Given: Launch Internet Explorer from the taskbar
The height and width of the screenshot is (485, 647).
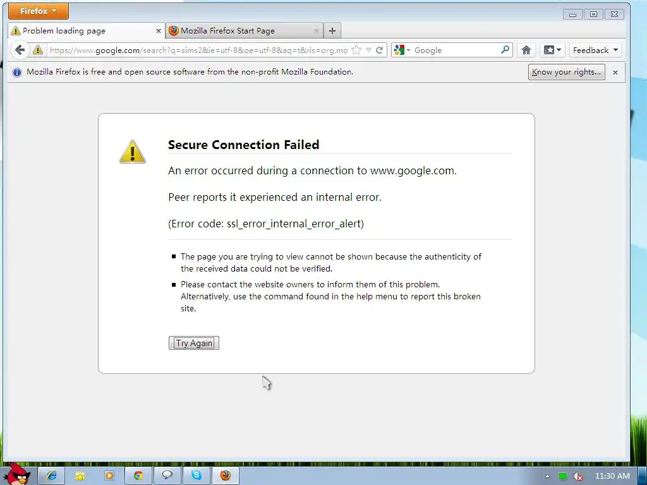Looking at the screenshot, I should [x=52, y=476].
